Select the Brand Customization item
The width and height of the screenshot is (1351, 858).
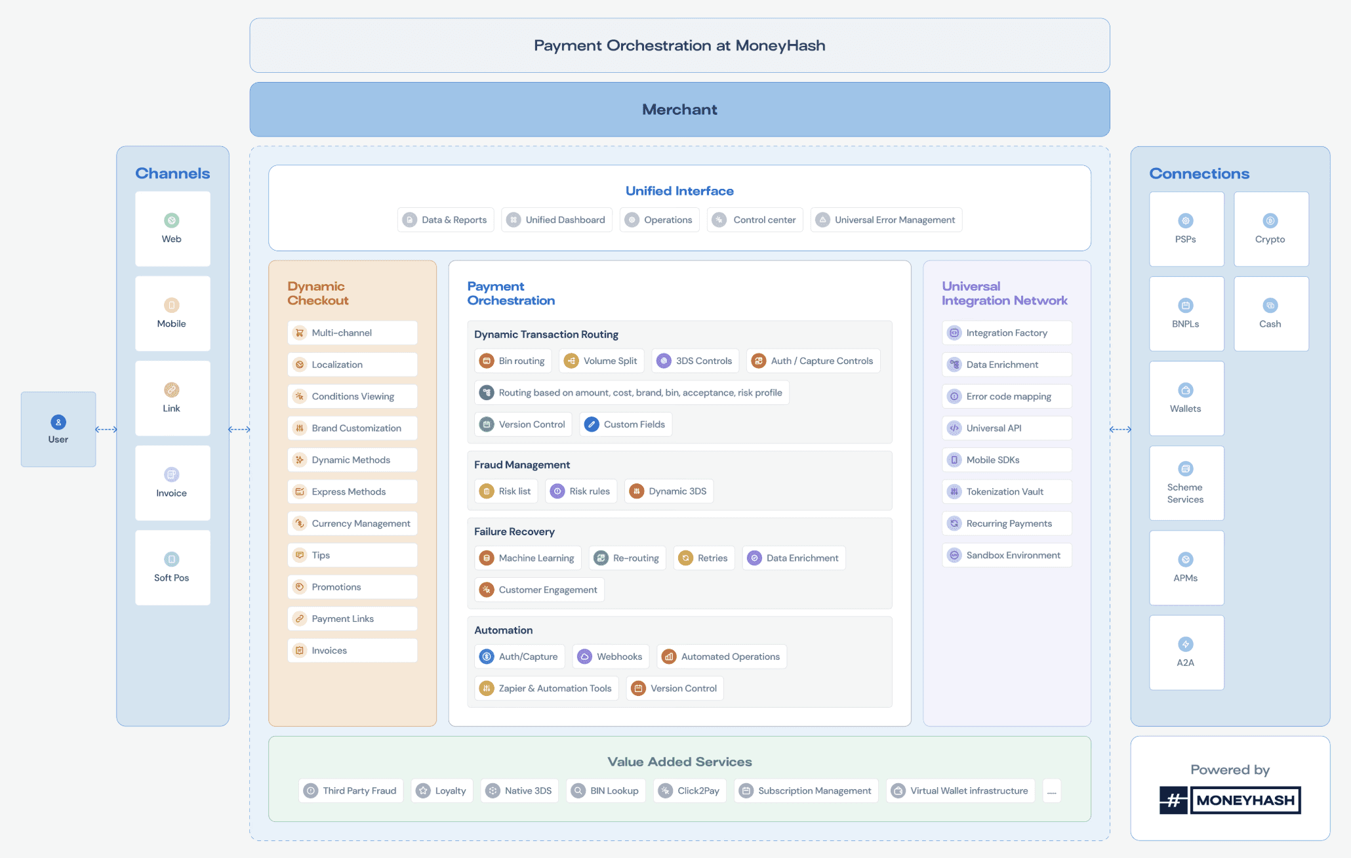click(x=352, y=428)
